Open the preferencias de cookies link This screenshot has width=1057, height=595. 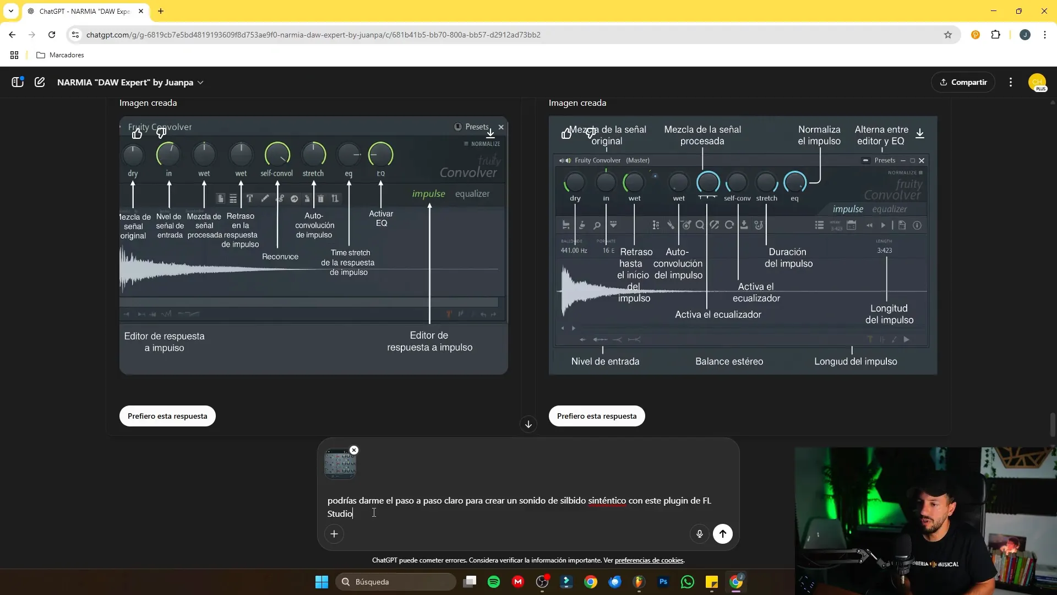tap(649, 560)
